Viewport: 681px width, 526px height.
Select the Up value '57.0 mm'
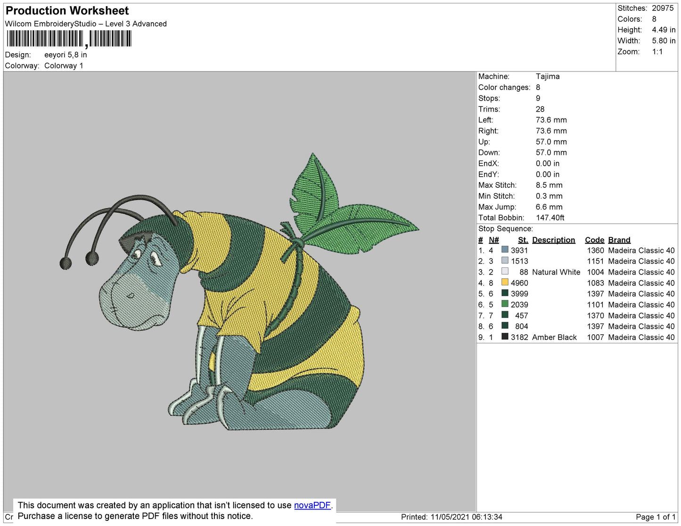point(551,142)
